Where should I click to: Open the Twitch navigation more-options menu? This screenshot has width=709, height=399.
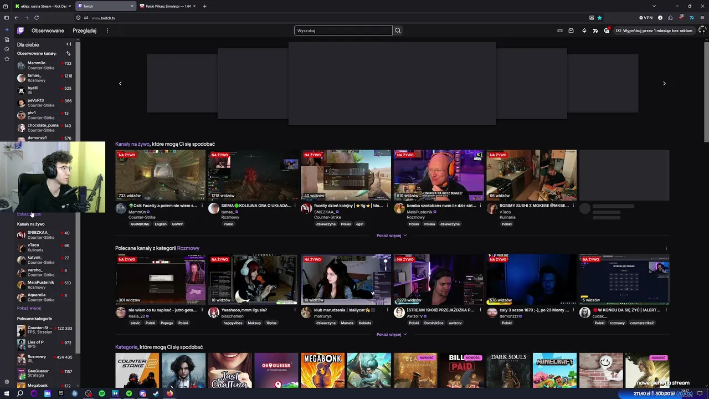coord(107,30)
